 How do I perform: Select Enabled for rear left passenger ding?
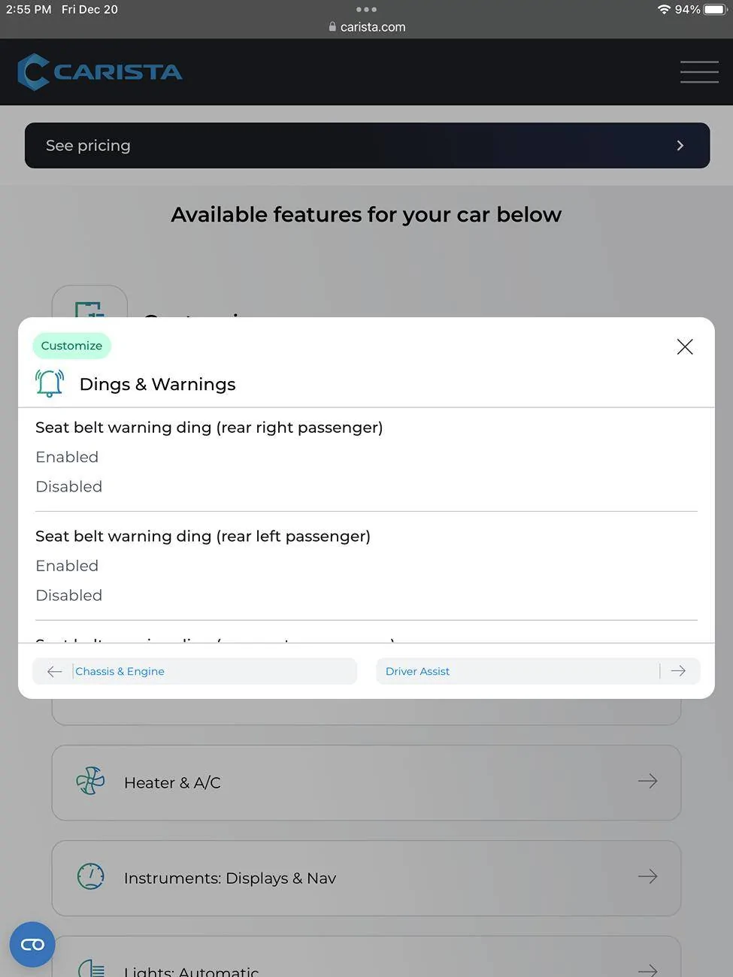click(x=67, y=566)
